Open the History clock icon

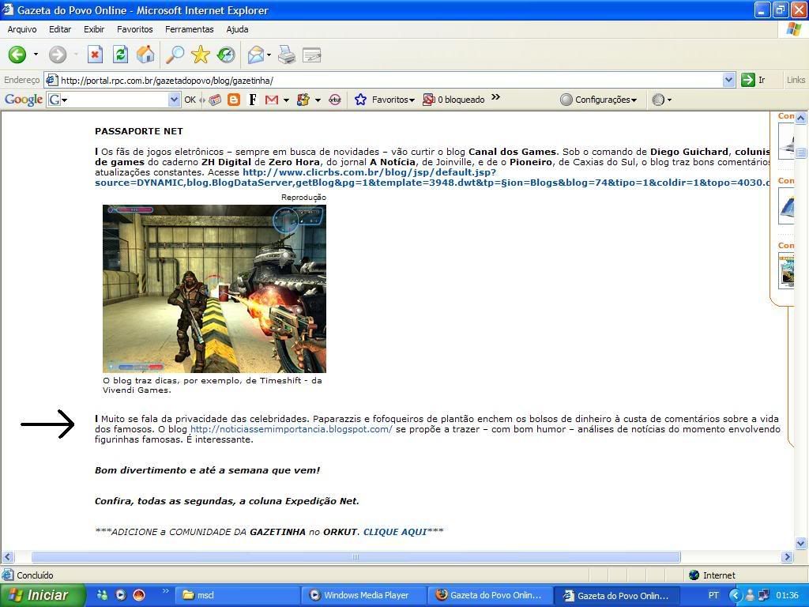tap(225, 55)
